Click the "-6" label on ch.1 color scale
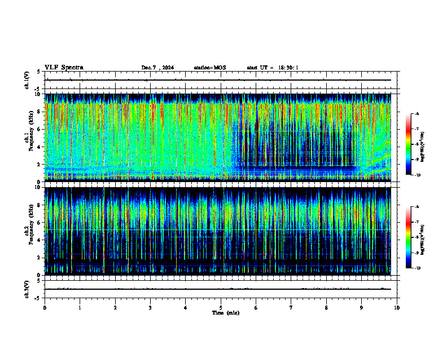Viewport: 447px width, 345px height. pos(417,113)
